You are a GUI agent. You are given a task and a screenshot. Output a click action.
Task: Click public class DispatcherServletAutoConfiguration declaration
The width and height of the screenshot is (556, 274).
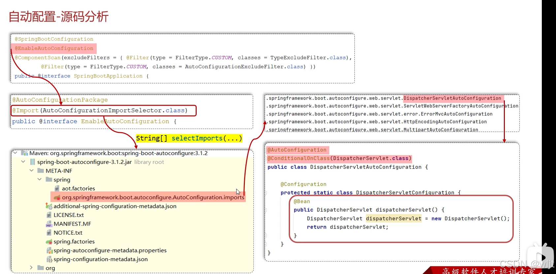pos(348,167)
